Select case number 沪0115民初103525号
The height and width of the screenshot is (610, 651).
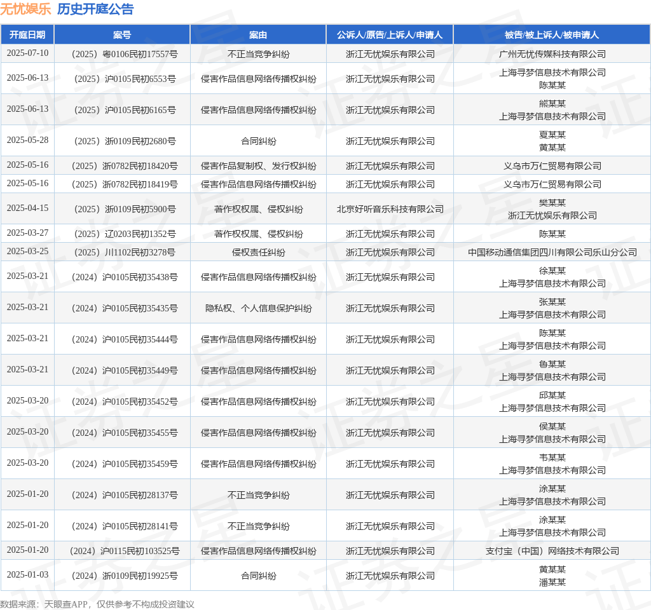click(125, 551)
